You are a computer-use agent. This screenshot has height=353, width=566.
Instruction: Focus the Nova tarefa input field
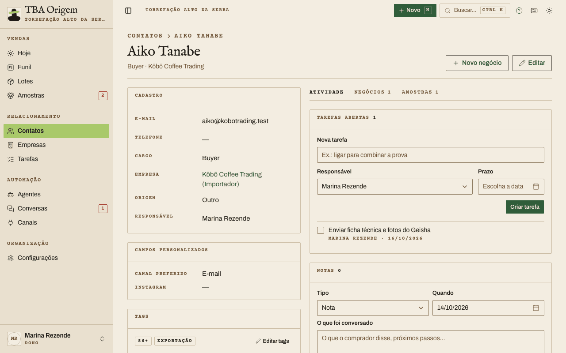click(x=431, y=155)
